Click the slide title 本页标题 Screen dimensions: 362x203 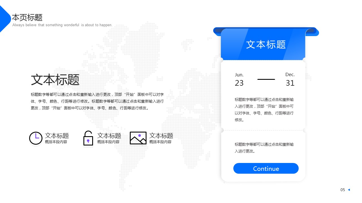coord(27,17)
